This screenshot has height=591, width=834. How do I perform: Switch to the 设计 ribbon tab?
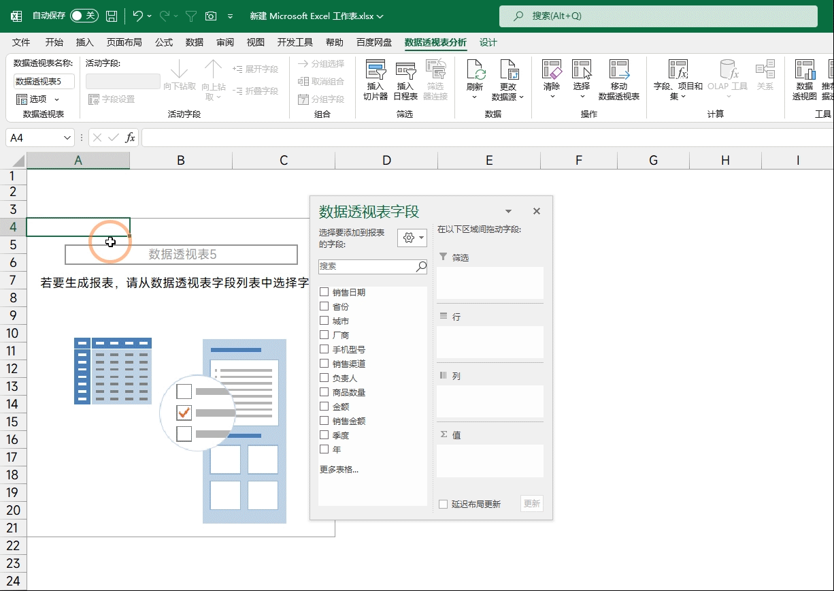(488, 42)
